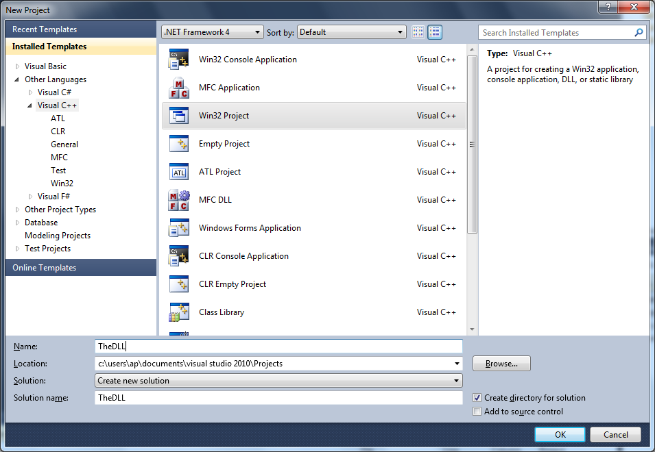Expand the Test Projects tree node
The image size is (655, 452).
click(18, 249)
